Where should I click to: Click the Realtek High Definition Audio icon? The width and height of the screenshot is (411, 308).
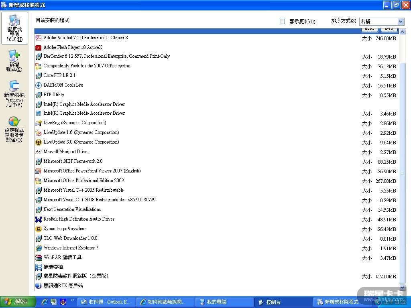tap(39, 219)
